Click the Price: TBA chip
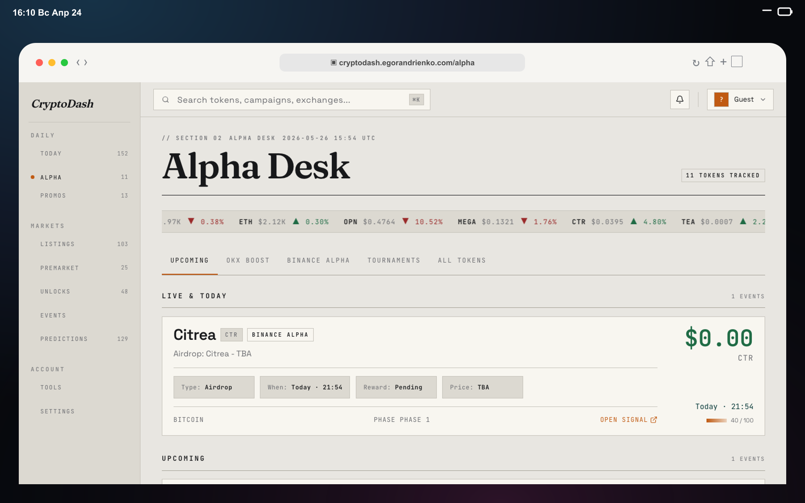Image resolution: width=805 pixels, height=503 pixels. (x=482, y=387)
